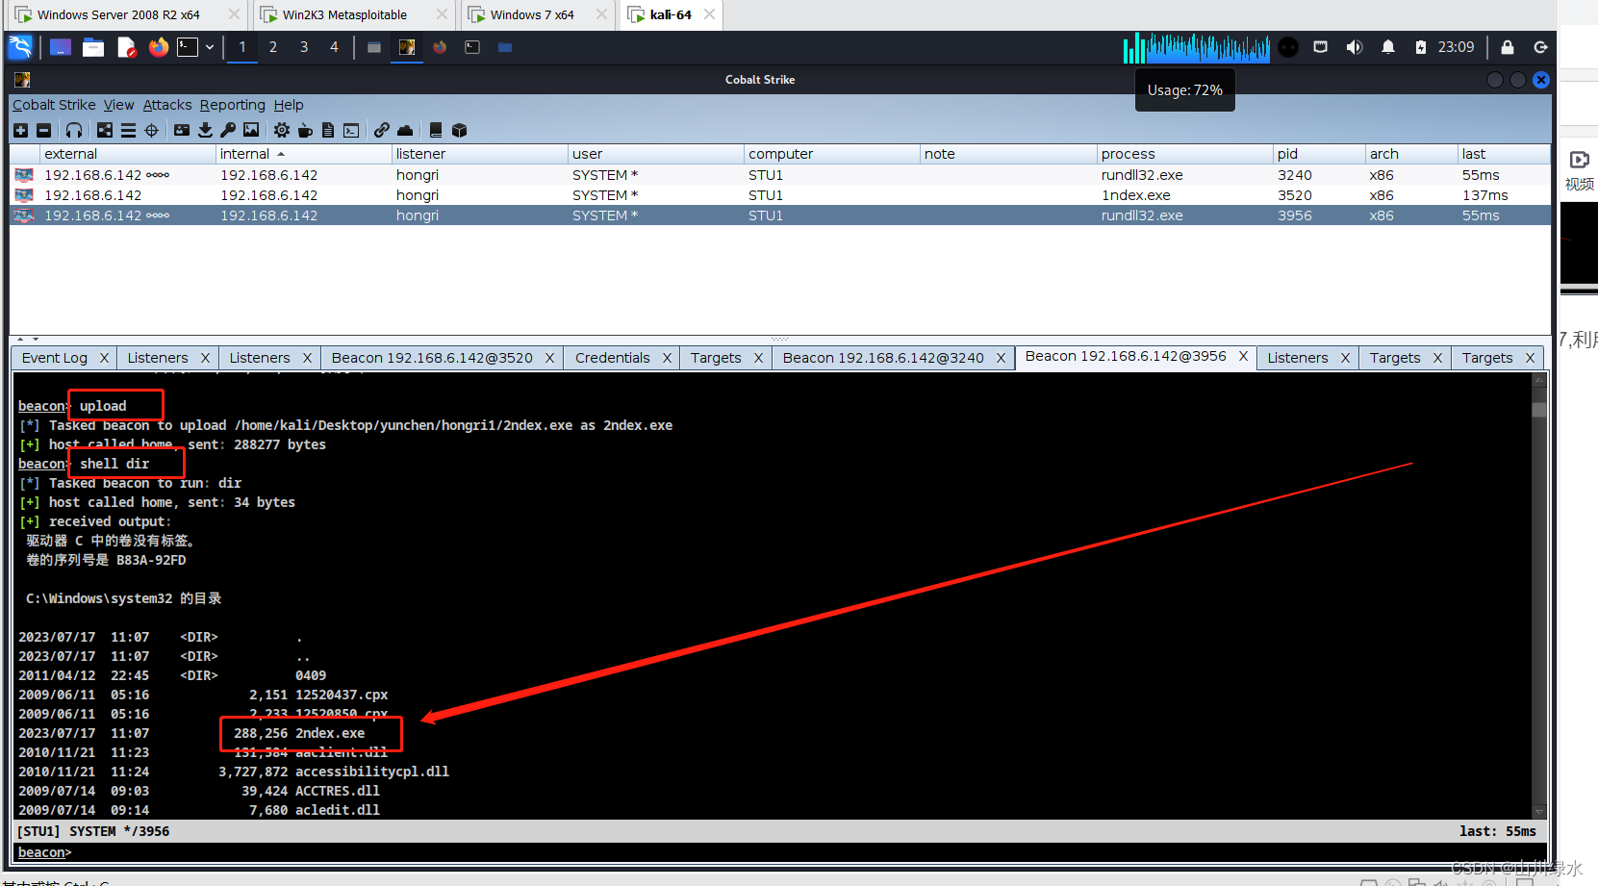Sort by the last column header
The width and height of the screenshot is (1598, 886).
(x=1504, y=154)
